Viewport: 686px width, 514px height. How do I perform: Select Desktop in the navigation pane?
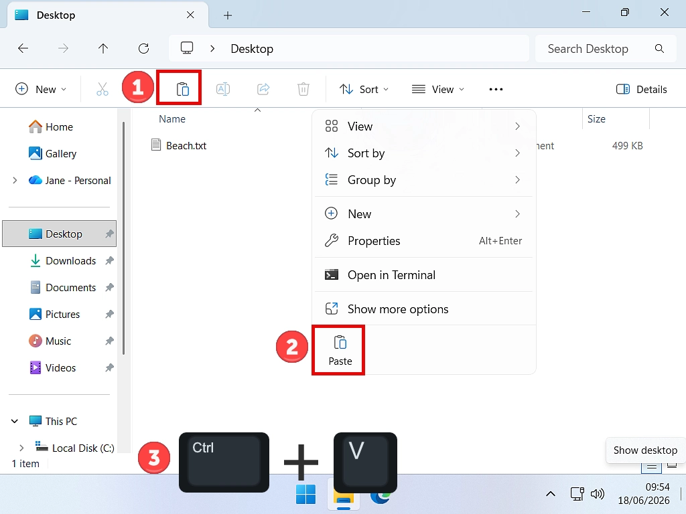click(x=60, y=234)
